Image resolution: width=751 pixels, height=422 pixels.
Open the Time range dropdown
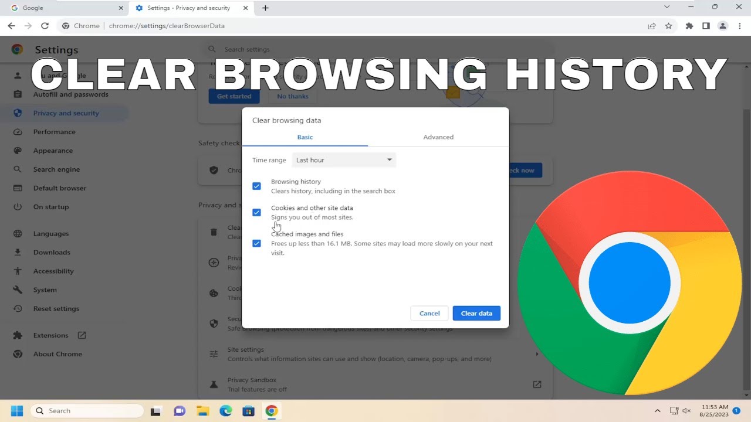tap(344, 160)
